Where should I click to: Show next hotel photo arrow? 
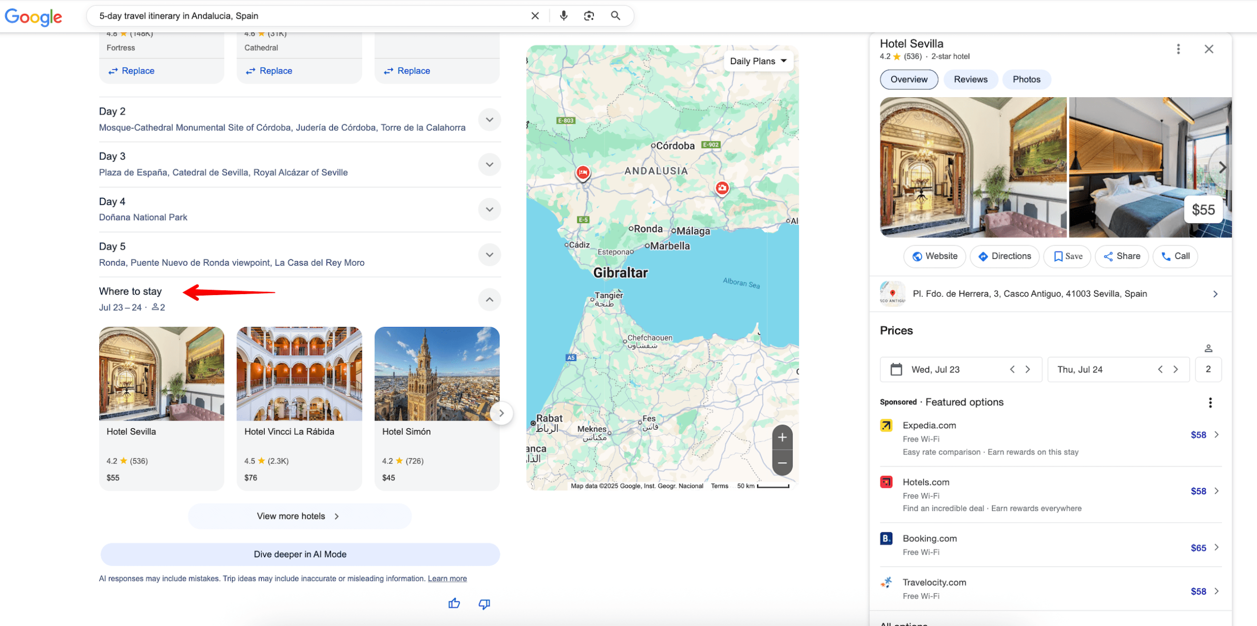point(1221,167)
